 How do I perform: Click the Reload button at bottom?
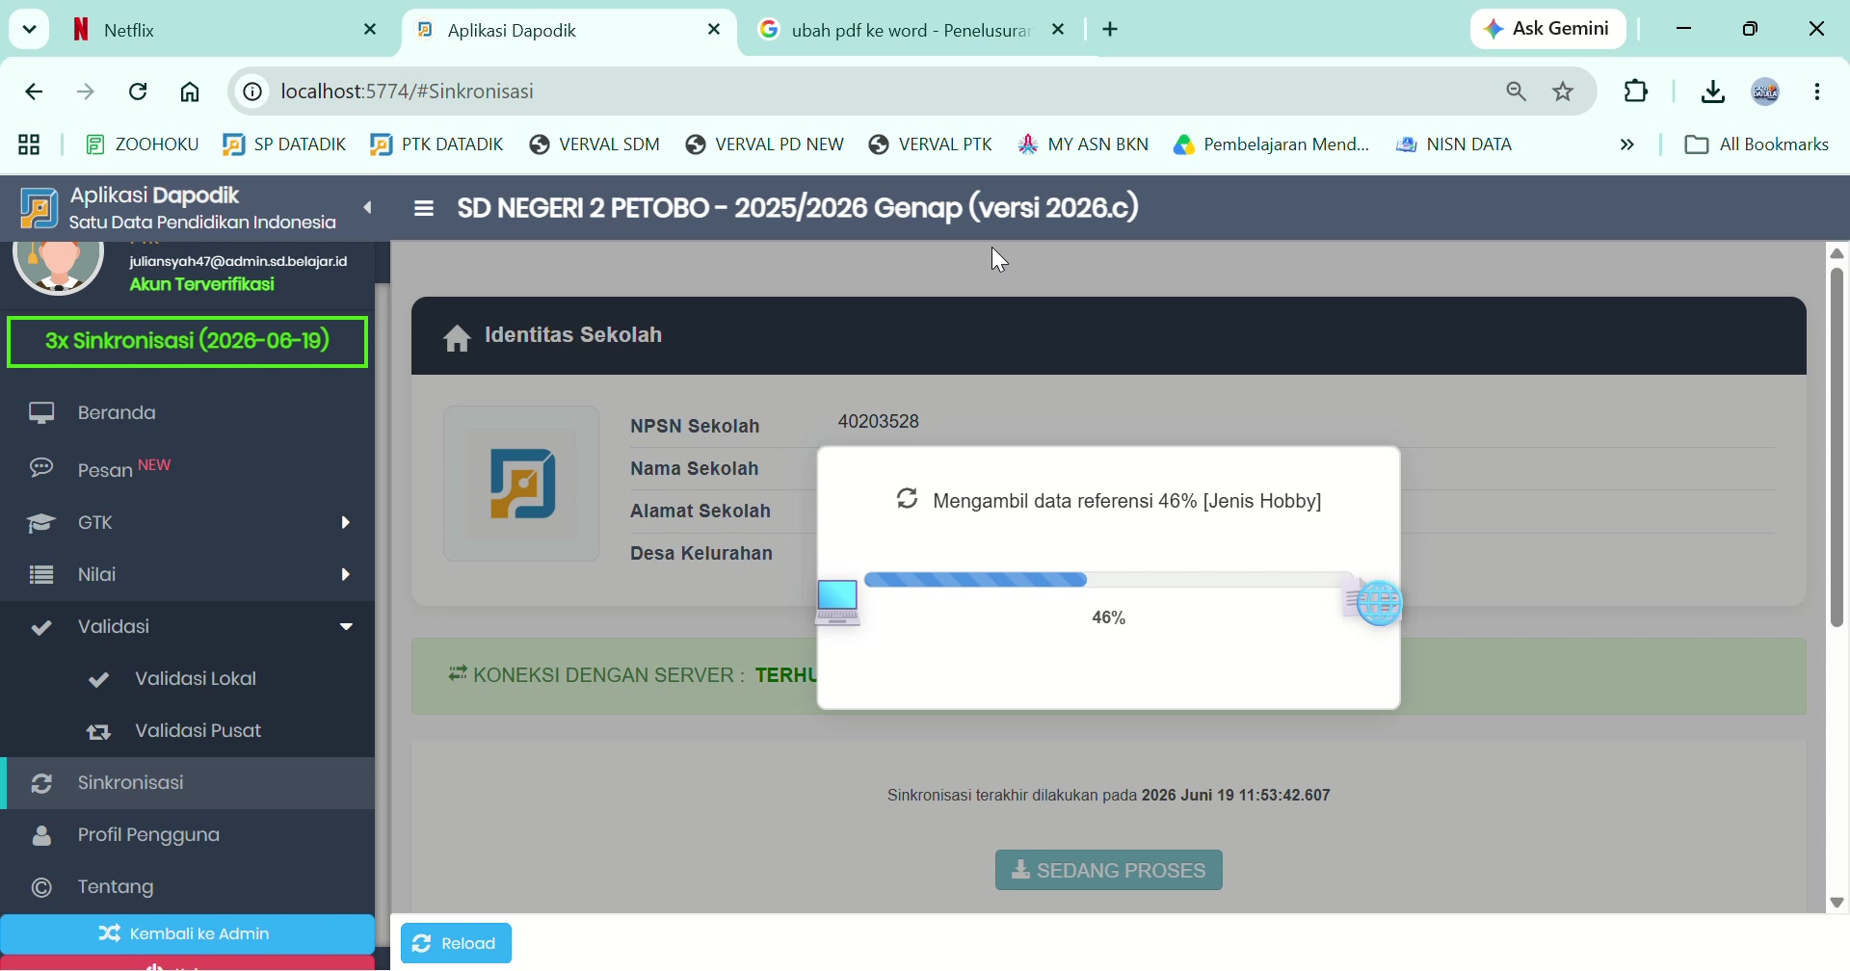(x=456, y=943)
